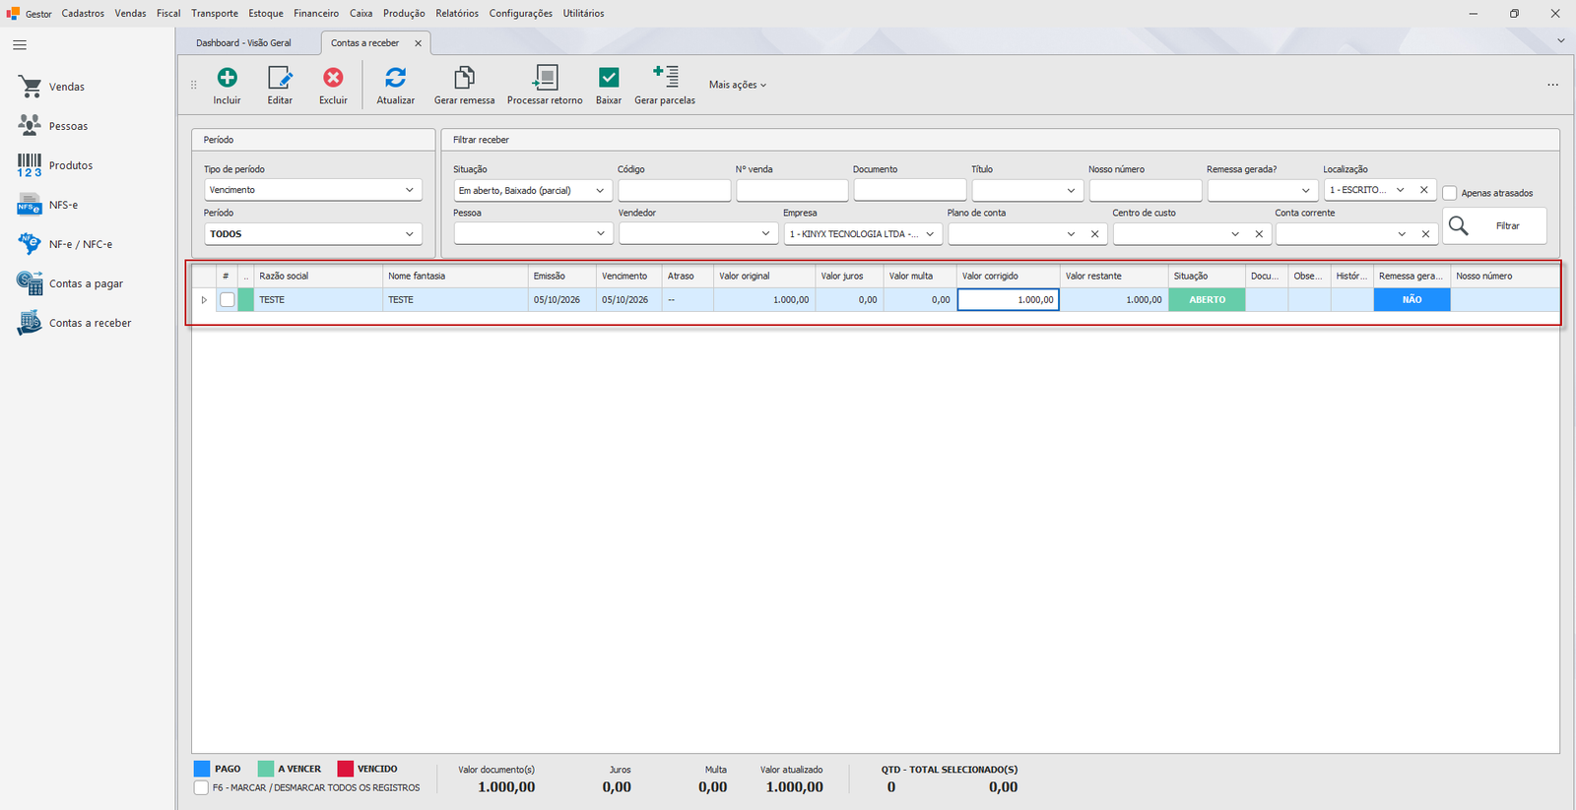Click the Processar retorno icon
Screen dimensions: 1576x810
pos(545,78)
